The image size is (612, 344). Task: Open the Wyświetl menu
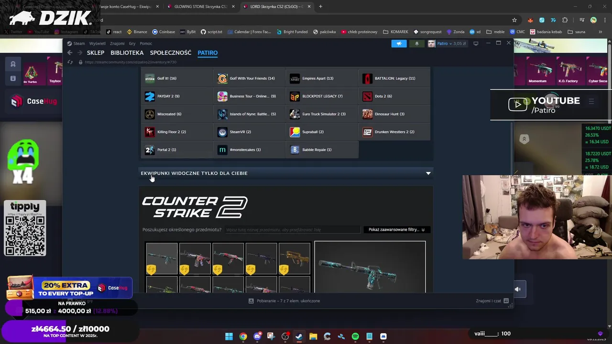click(98, 43)
